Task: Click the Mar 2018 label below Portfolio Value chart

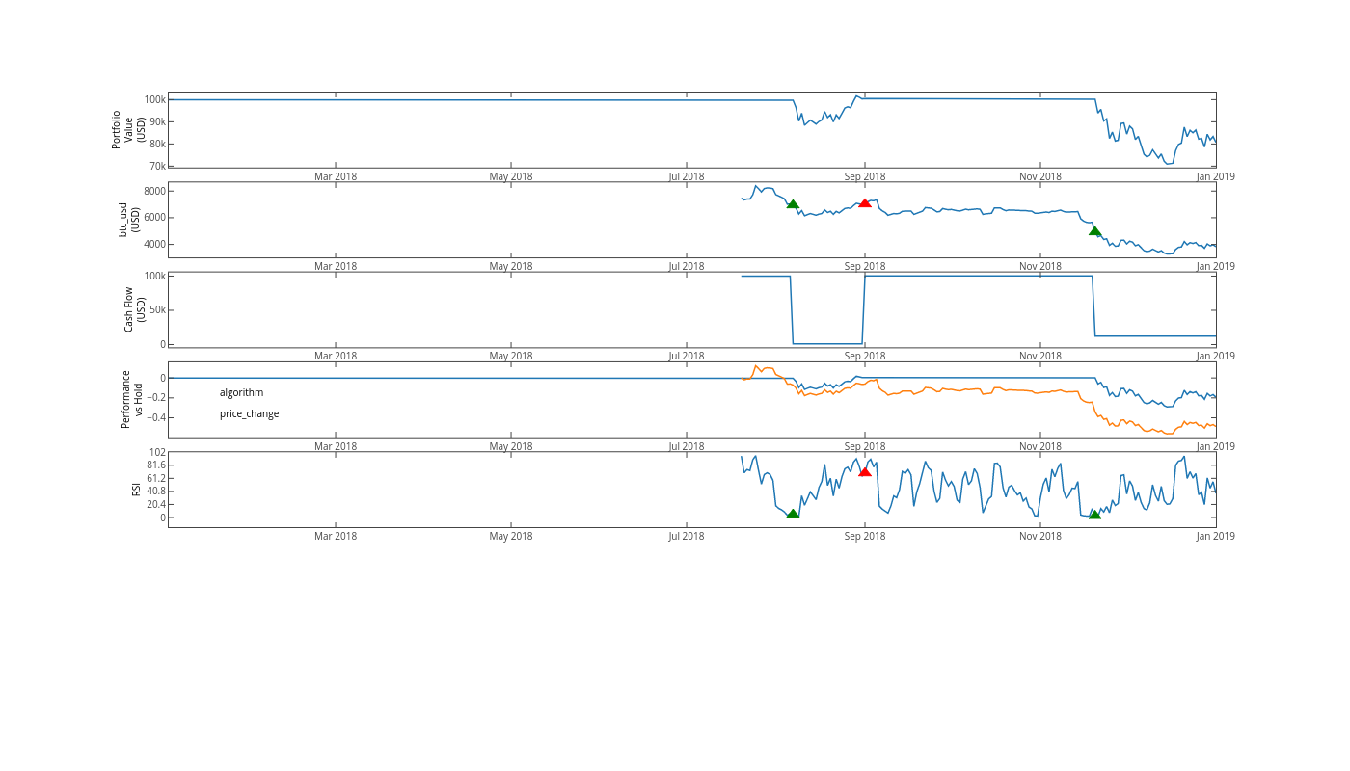Action: pos(335,176)
